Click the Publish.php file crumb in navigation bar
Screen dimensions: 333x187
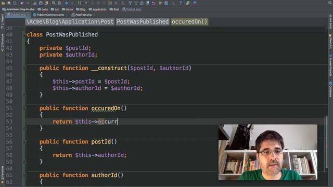point(132,9)
